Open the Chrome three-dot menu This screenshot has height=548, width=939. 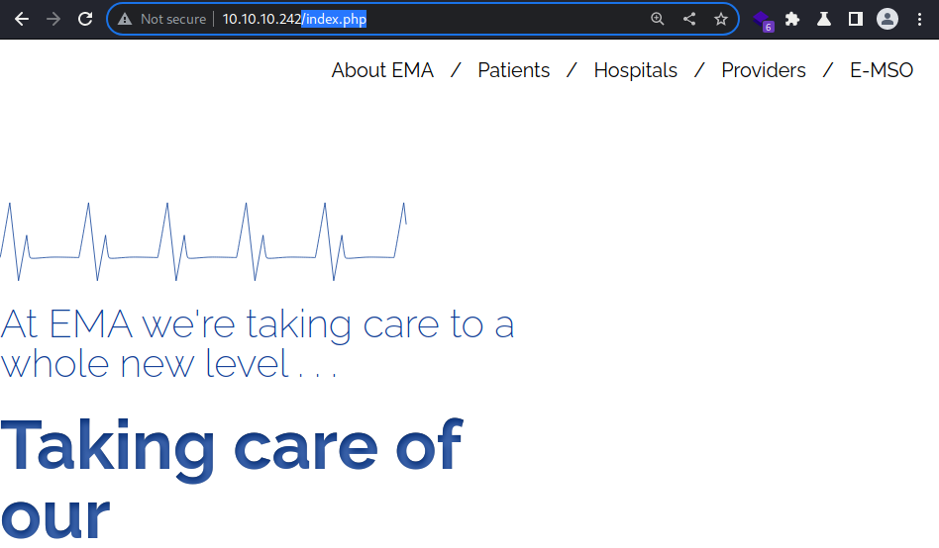pyautogui.click(x=919, y=19)
